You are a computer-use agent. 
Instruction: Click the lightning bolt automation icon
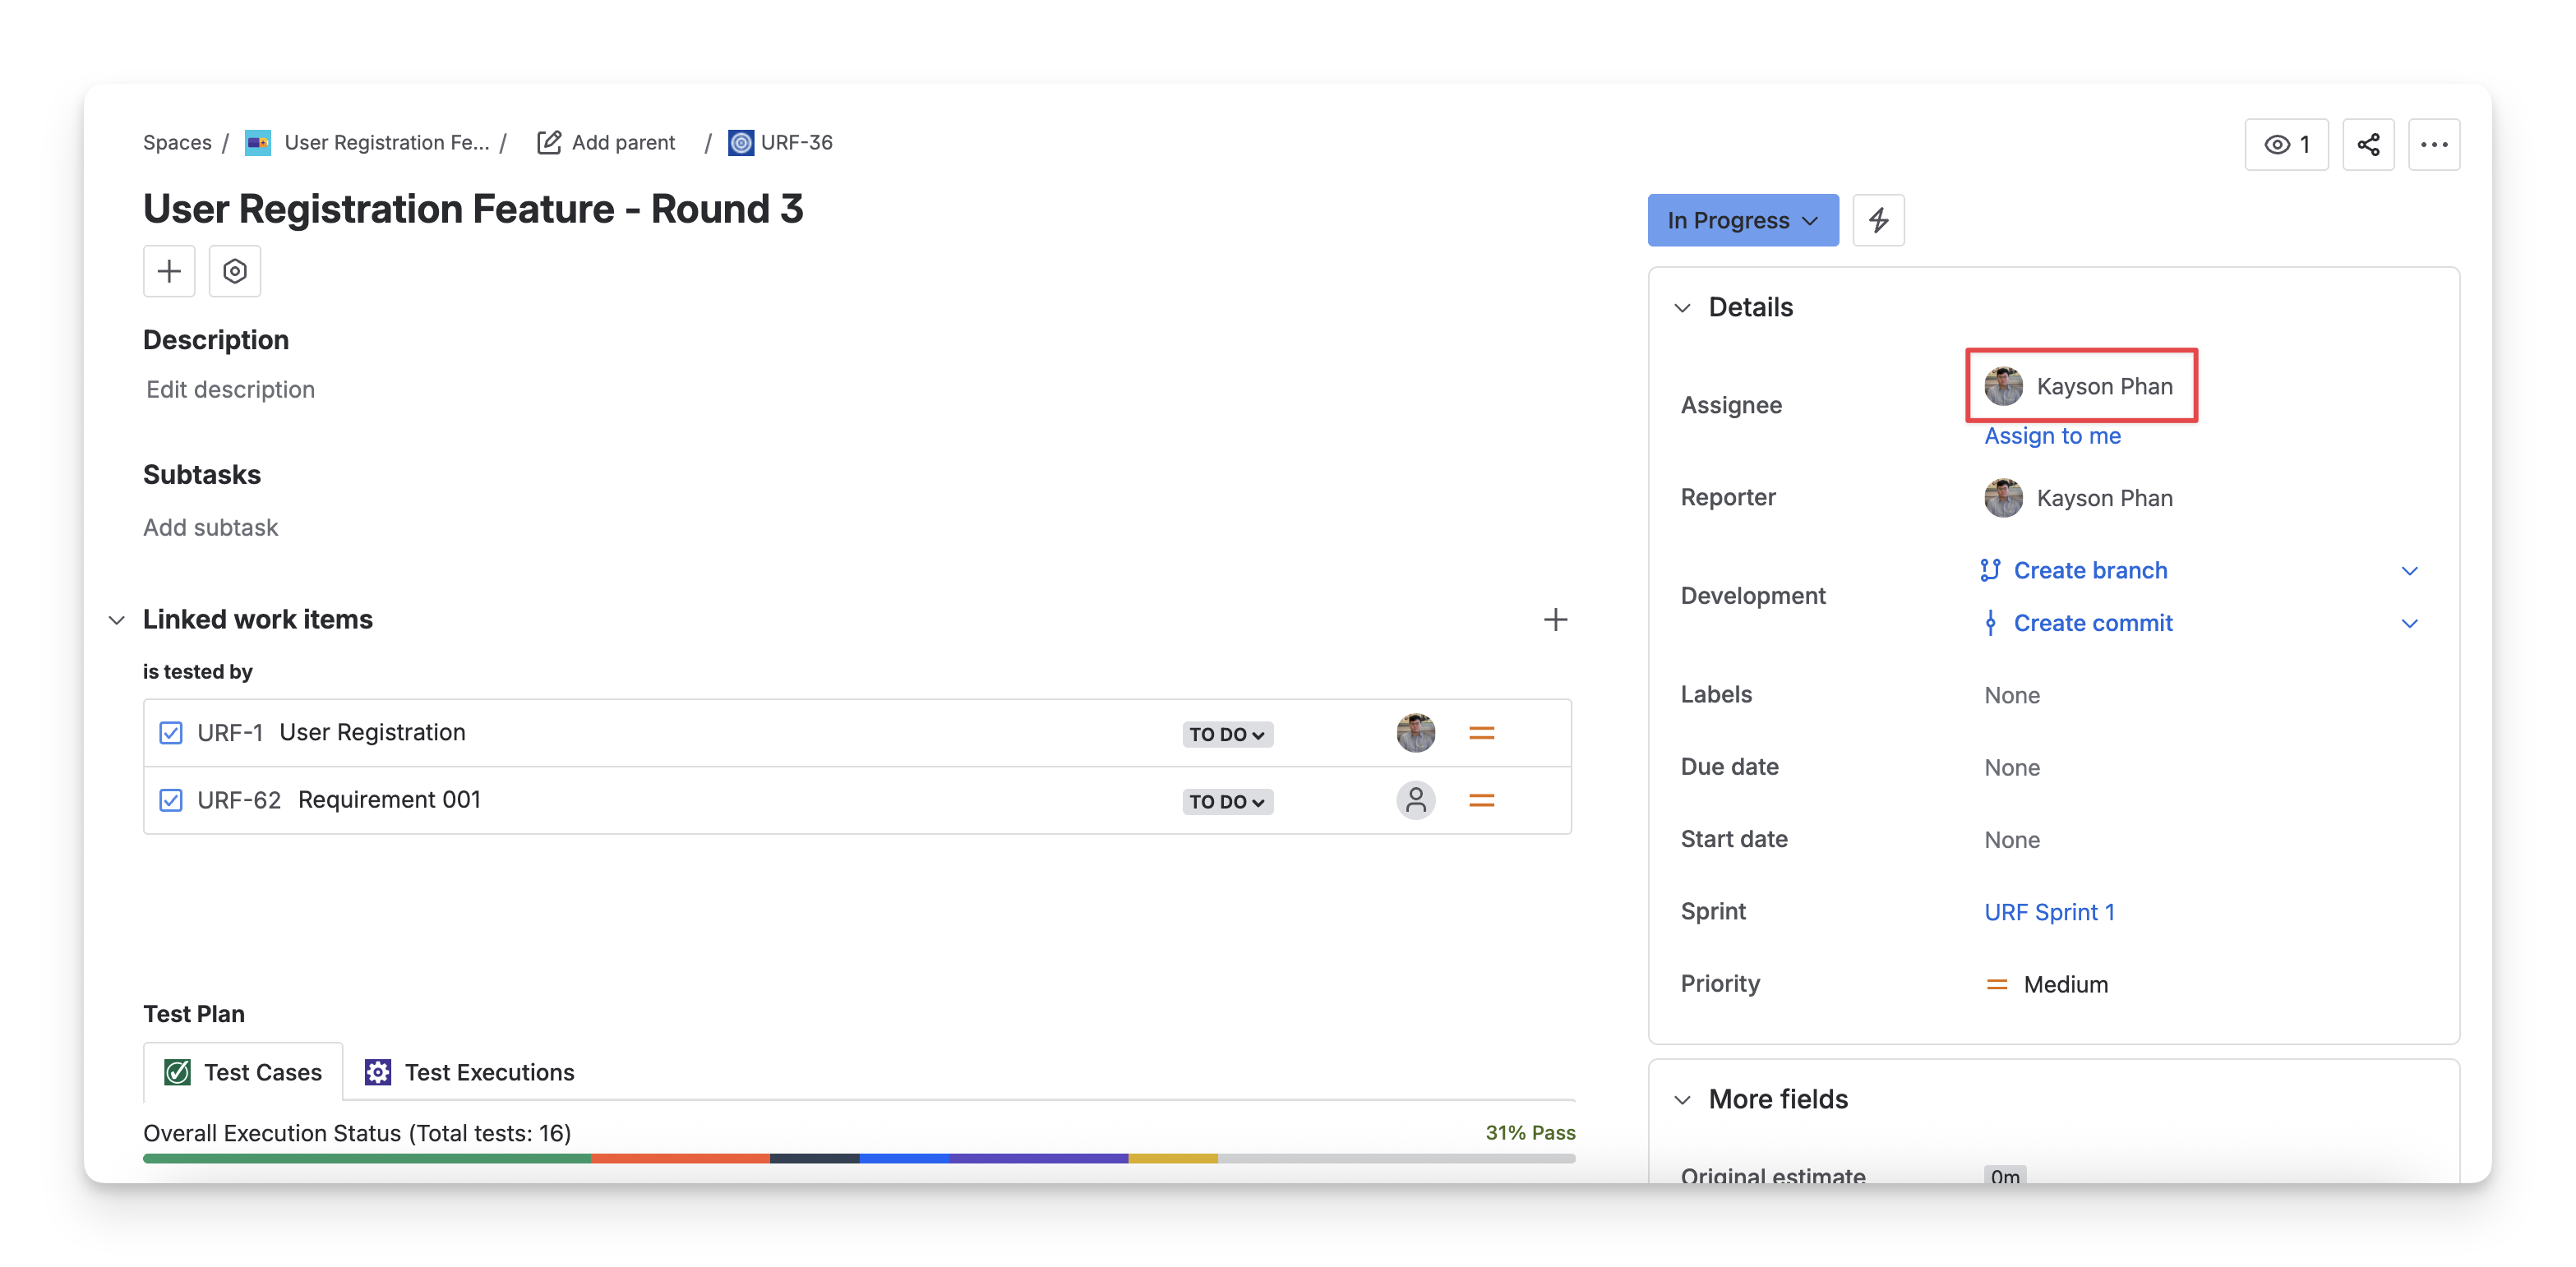pos(1877,220)
